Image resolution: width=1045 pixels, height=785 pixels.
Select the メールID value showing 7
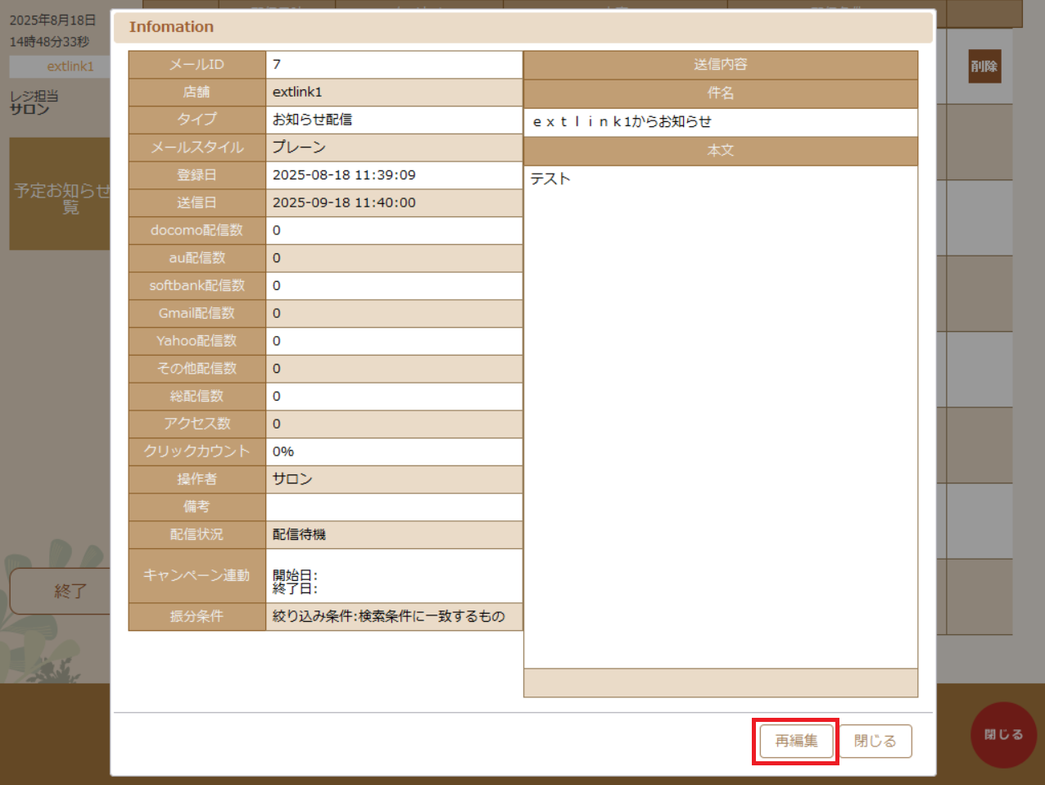tap(394, 65)
